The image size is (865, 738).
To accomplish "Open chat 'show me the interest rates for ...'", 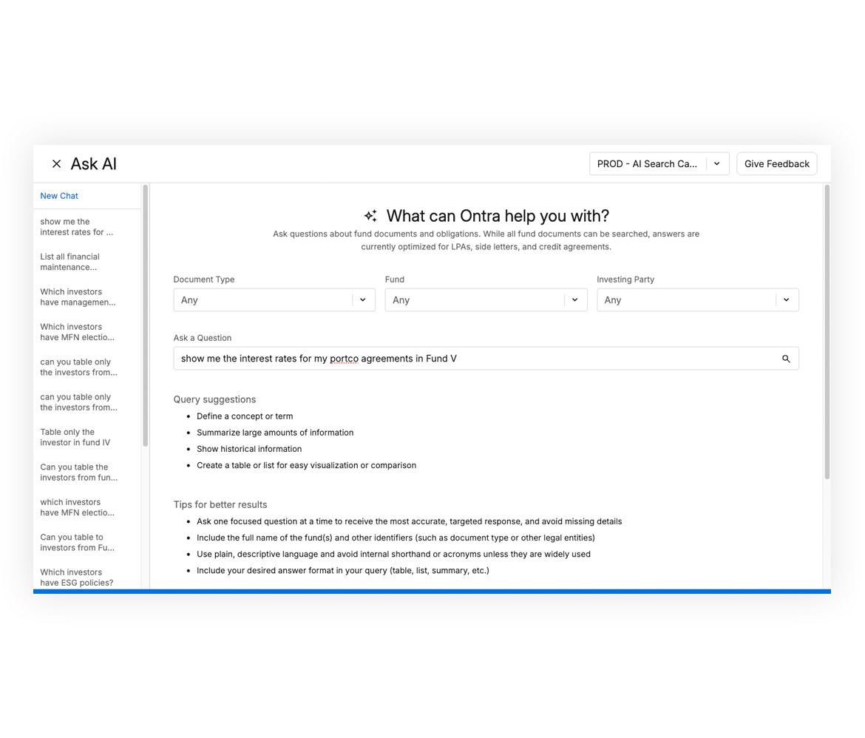I will click(77, 227).
